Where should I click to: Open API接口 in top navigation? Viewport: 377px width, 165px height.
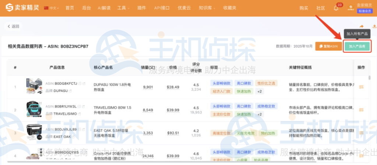pyautogui.click(x=162, y=8)
